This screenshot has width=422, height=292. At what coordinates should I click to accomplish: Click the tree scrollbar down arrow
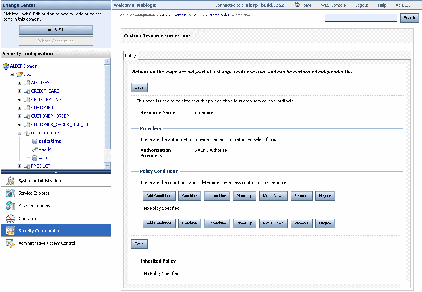[107, 166]
